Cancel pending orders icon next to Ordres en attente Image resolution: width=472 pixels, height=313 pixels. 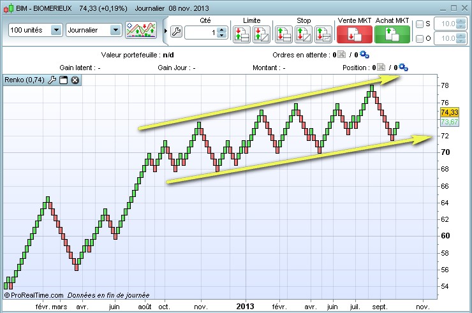click(342, 54)
